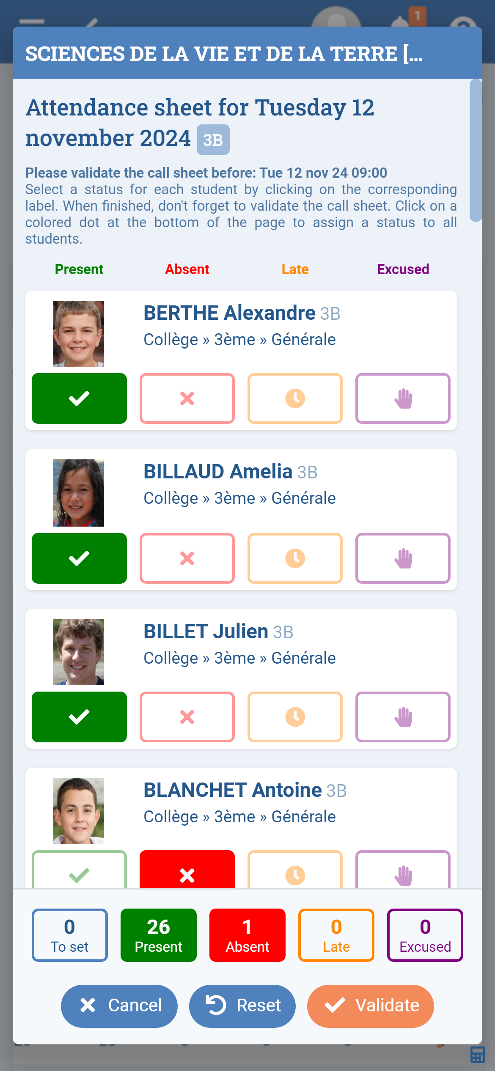Toggle Present status for BILLAUD Amelia
Image resolution: width=495 pixels, height=1071 pixels.
[79, 558]
